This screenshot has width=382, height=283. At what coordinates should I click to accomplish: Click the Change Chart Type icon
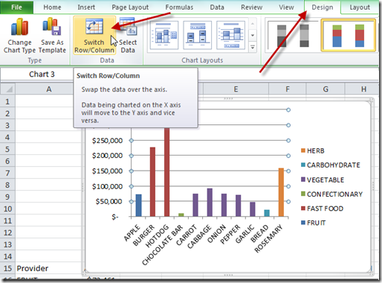pyautogui.click(x=19, y=27)
